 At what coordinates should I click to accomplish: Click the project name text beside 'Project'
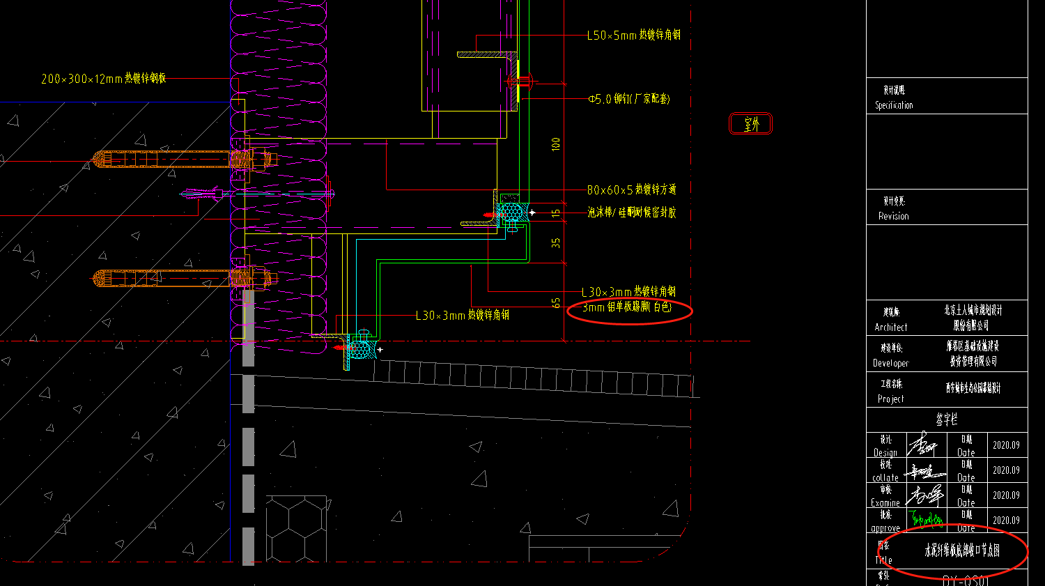pyautogui.click(x=973, y=388)
